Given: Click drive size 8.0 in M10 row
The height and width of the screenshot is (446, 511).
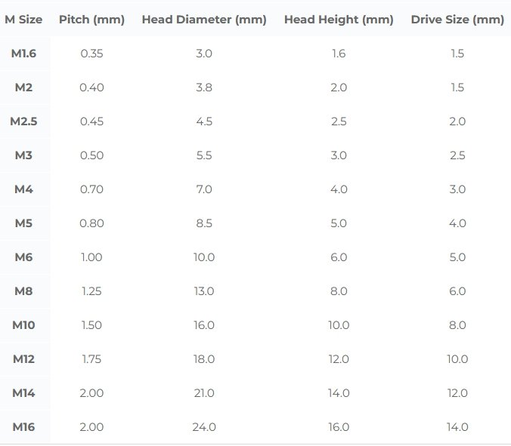Looking at the screenshot, I should tap(457, 325).
